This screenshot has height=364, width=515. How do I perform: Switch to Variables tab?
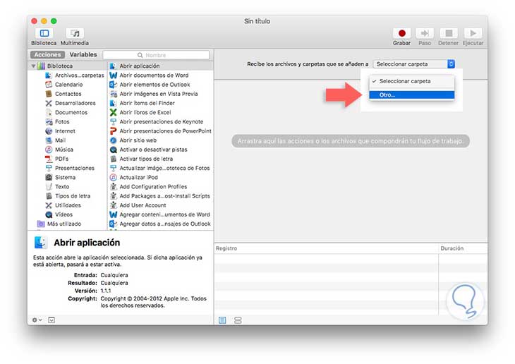coord(83,54)
